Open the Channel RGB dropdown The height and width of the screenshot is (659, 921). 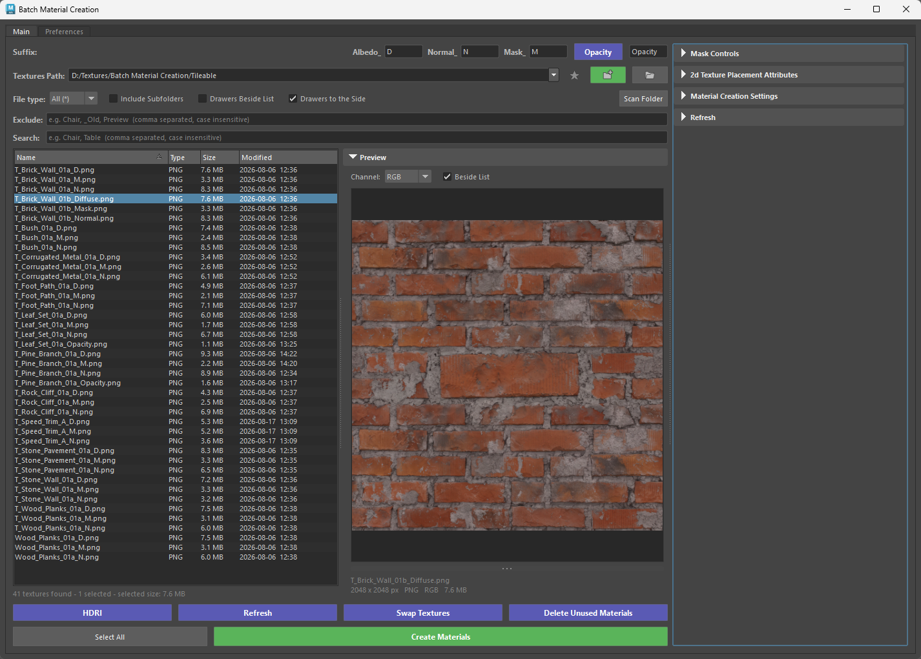408,177
